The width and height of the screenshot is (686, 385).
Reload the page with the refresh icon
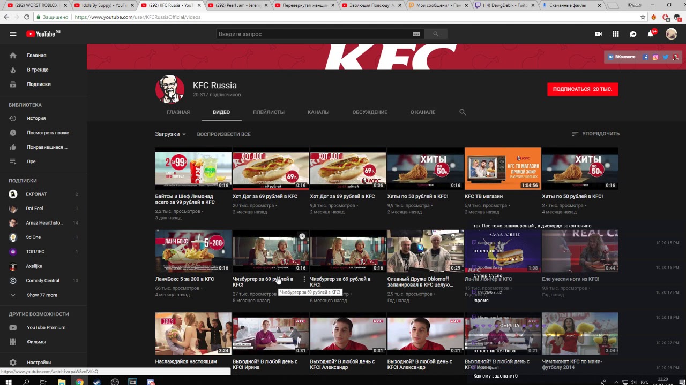pos(27,17)
